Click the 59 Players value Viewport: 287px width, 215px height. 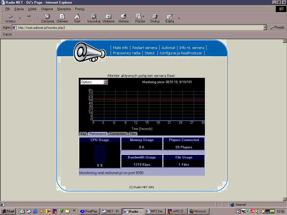tap(184, 147)
